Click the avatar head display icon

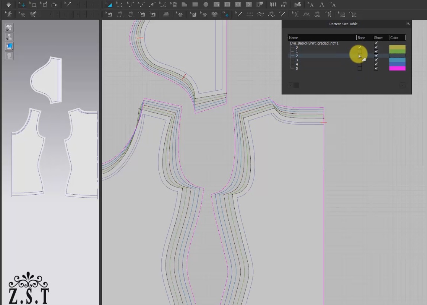tap(9, 56)
